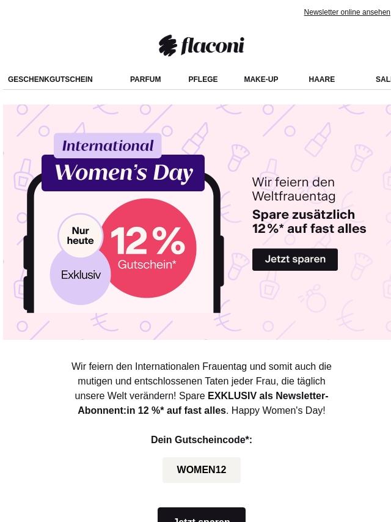Click the lilac Exklusiv circle
The height and width of the screenshot is (522, 391).
(80, 275)
